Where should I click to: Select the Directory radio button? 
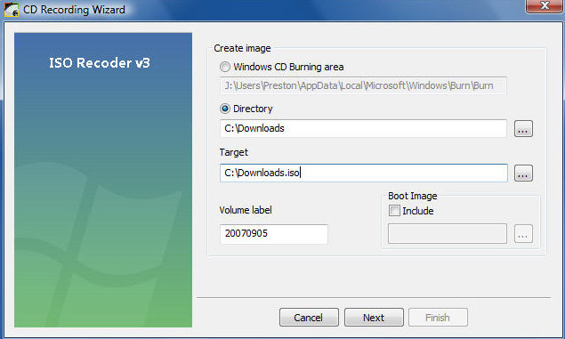(x=225, y=109)
